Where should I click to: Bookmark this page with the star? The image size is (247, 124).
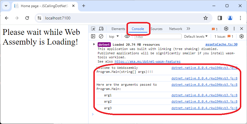coord(206,18)
